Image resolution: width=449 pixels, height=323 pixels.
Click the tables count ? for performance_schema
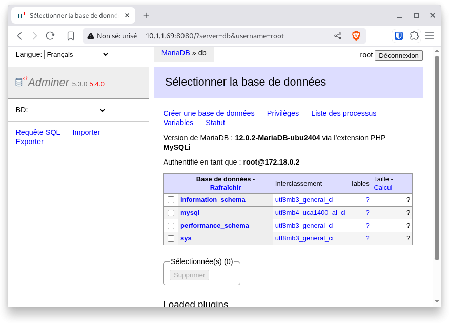[368, 226]
